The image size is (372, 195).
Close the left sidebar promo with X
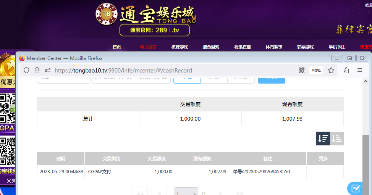click(9, 181)
